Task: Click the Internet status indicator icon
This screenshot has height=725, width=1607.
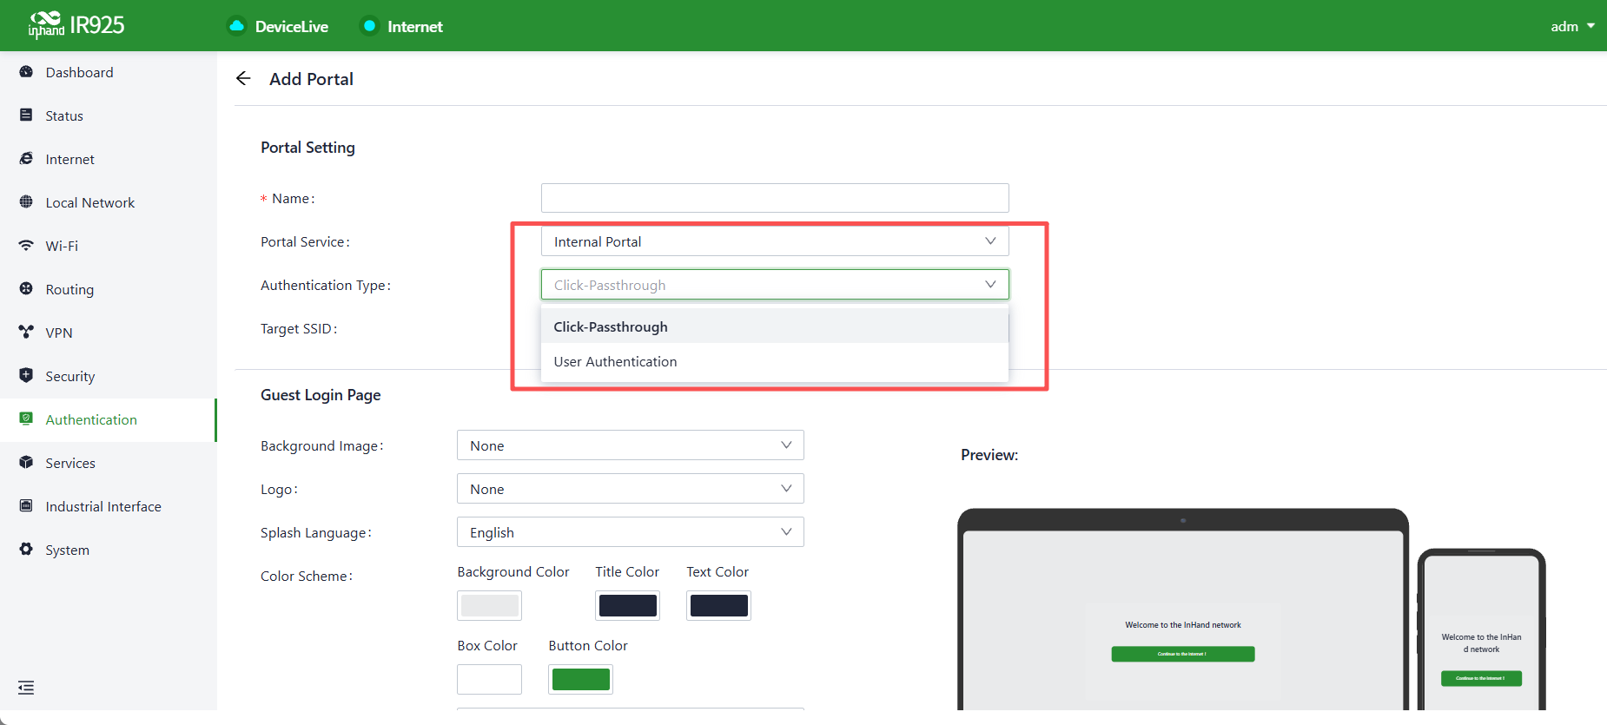Action: pyautogui.click(x=369, y=26)
